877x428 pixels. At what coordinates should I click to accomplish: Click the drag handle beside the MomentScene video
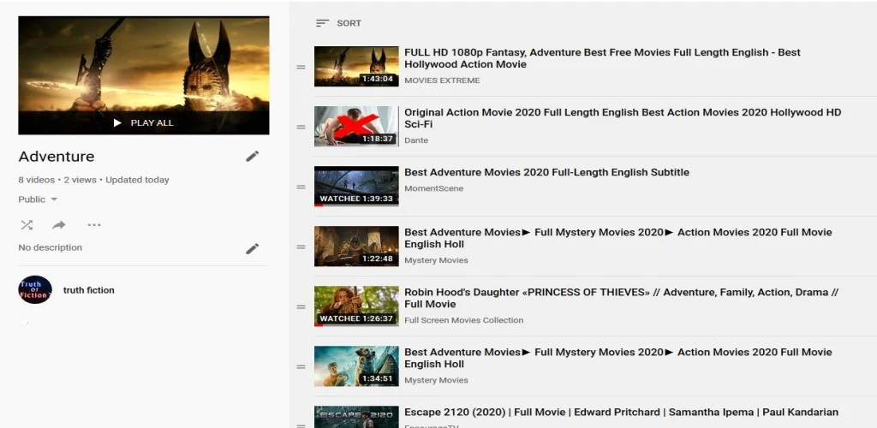(301, 187)
